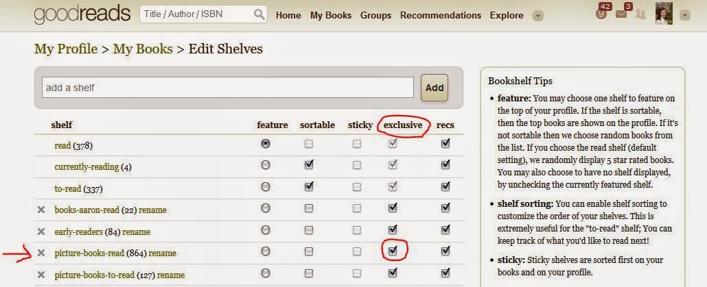This screenshot has width=707, height=287.
Task: Toggle exclusive checkbox for picture-books-read
Action: 392,251
